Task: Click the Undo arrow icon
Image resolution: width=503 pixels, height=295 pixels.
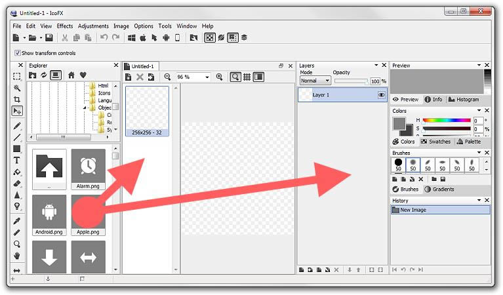Action: coord(104,37)
